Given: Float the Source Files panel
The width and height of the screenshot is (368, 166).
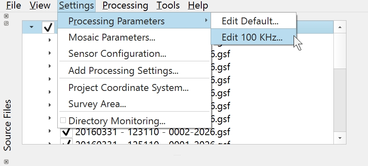Looking at the screenshot, I should coord(6,24).
